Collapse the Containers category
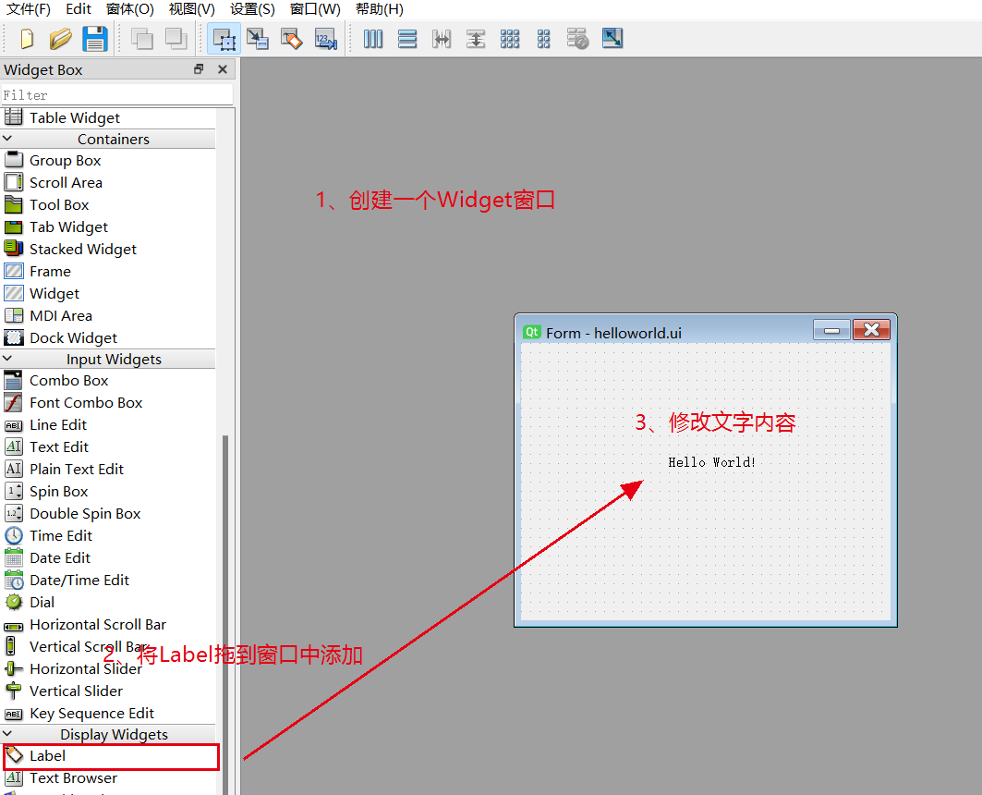This screenshot has height=795, width=982. tap(8, 139)
